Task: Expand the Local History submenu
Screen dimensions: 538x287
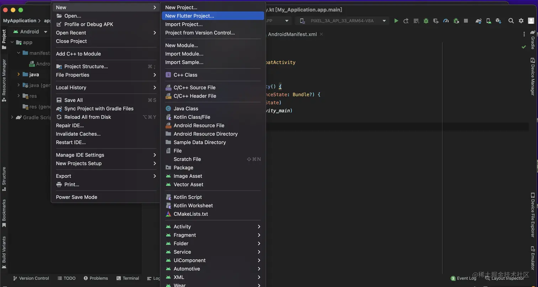Action: coord(106,87)
